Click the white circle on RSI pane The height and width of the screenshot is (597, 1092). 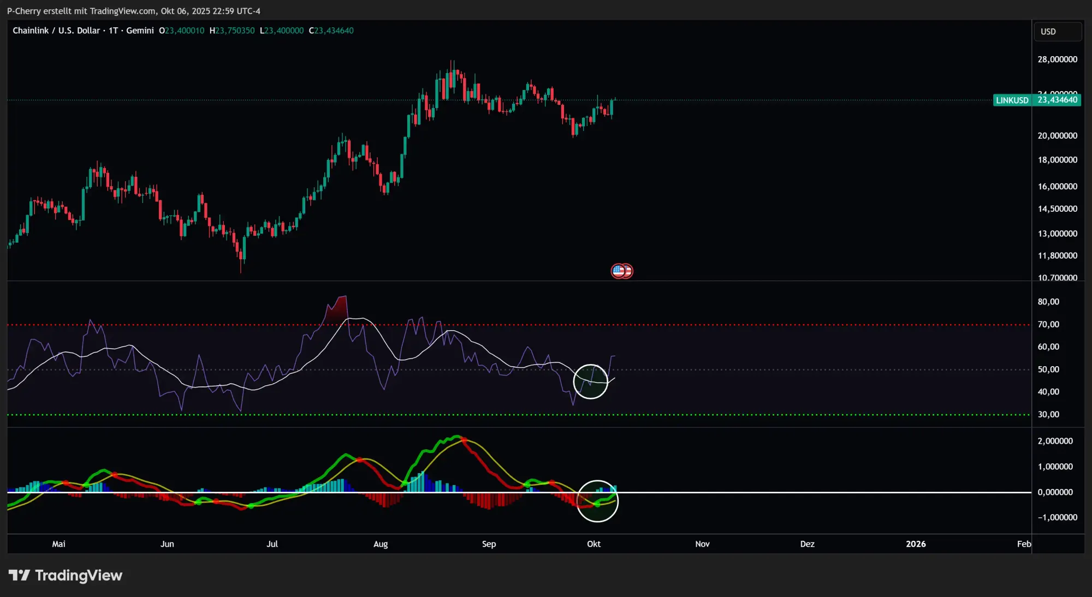pyautogui.click(x=590, y=381)
